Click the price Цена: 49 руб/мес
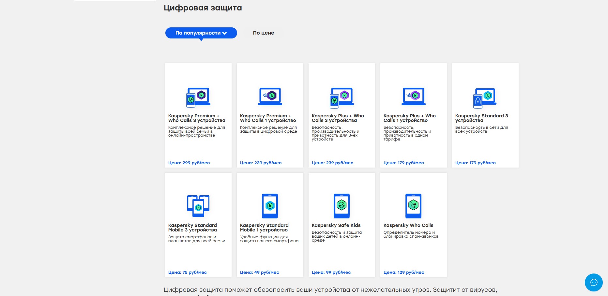608x296 pixels. (260, 272)
